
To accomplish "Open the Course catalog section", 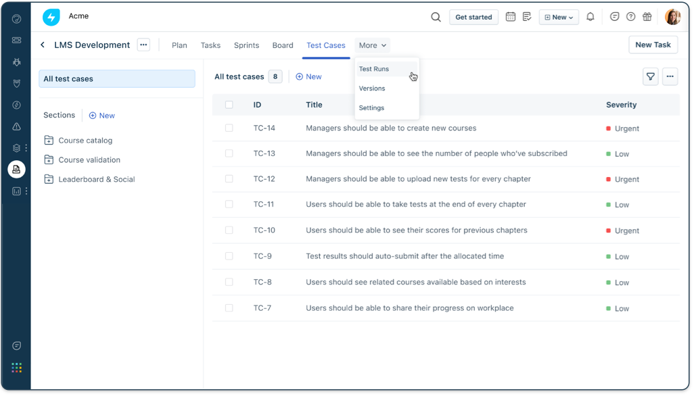I will (x=85, y=141).
